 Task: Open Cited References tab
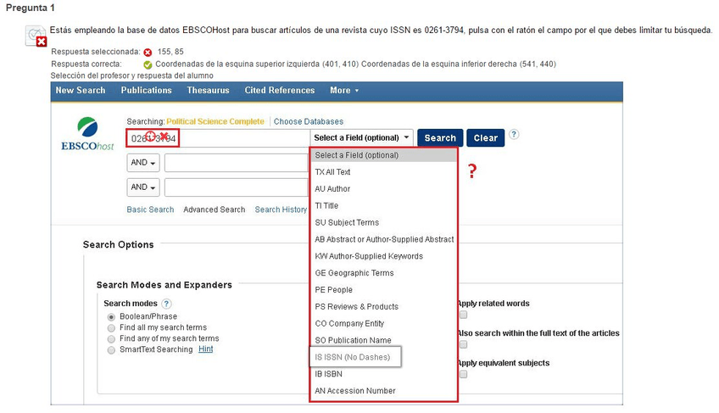pos(280,91)
